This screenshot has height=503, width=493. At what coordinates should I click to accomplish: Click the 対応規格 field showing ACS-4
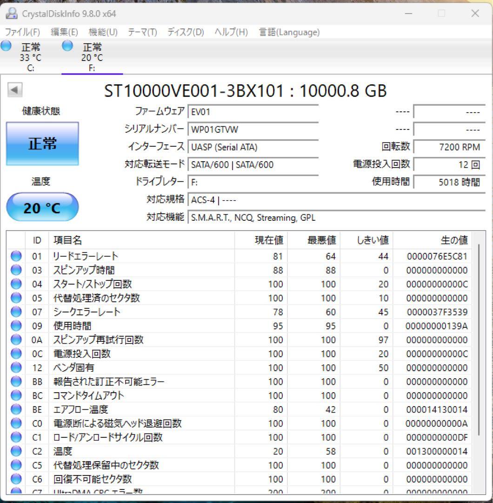[x=336, y=200]
